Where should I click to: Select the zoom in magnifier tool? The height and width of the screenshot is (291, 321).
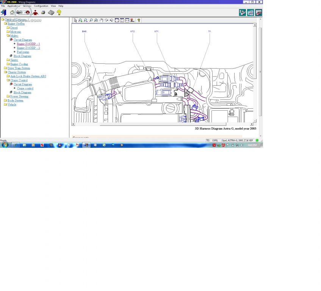coord(80,20)
